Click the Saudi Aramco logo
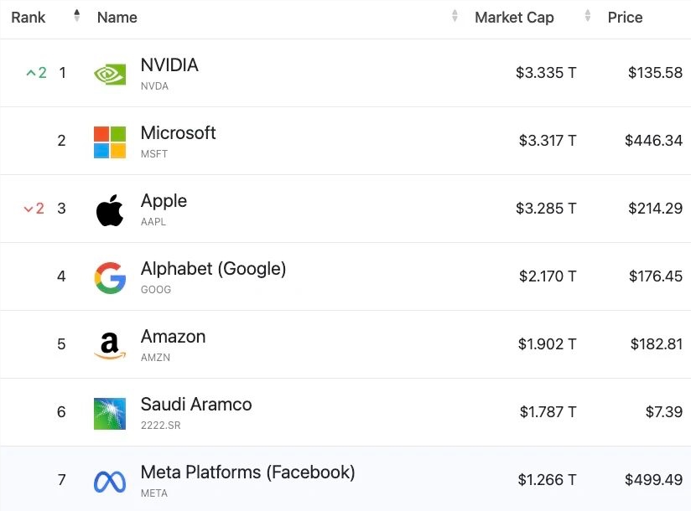Image resolution: width=691 pixels, height=511 pixels. (x=110, y=413)
